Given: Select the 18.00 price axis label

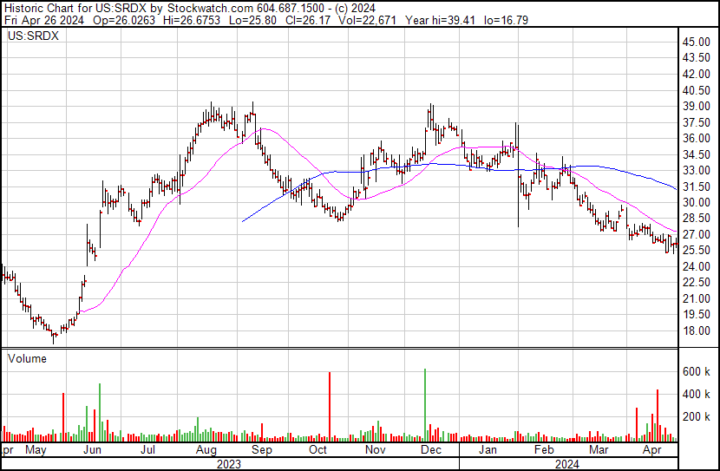Looking at the screenshot, I should pyautogui.click(x=696, y=330).
